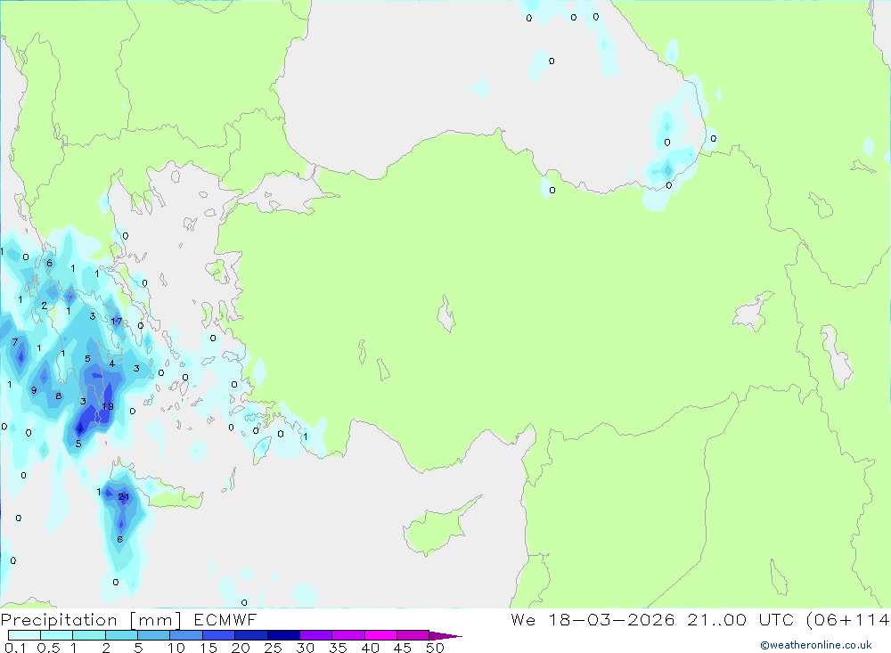The height and width of the screenshot is (653, 891).
Task: Click the precipitation value '7' on map
Action: [15, 342]
